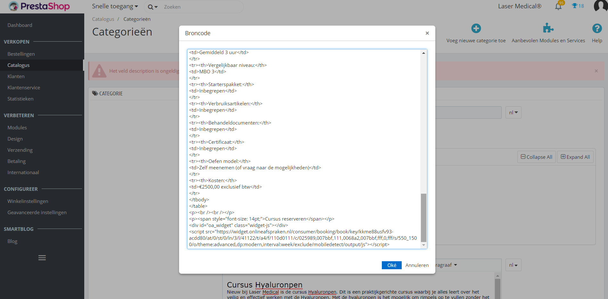Click the PrestaShop logo
Screen dimensions: 608x299
[x=39, y=6]
